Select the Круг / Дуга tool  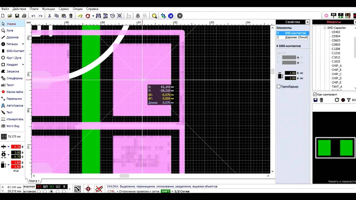click(x=12, y=58)
